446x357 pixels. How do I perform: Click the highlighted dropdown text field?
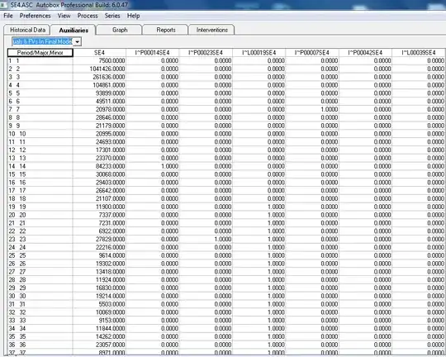pos(42,41)
